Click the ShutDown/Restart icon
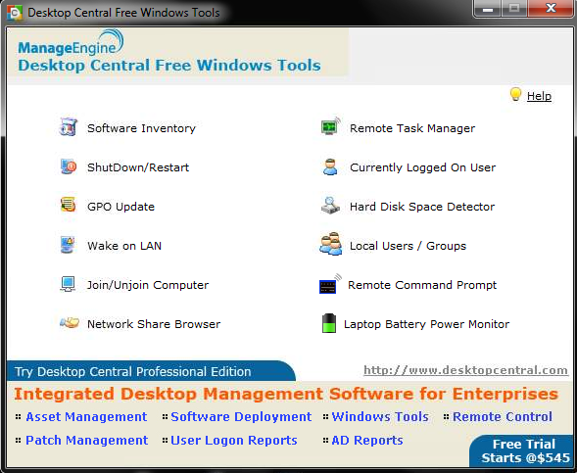 [68, 166]
